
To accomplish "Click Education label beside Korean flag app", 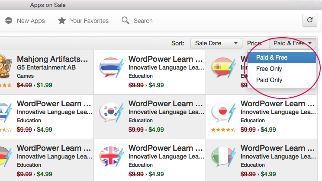I will point(141,121).
